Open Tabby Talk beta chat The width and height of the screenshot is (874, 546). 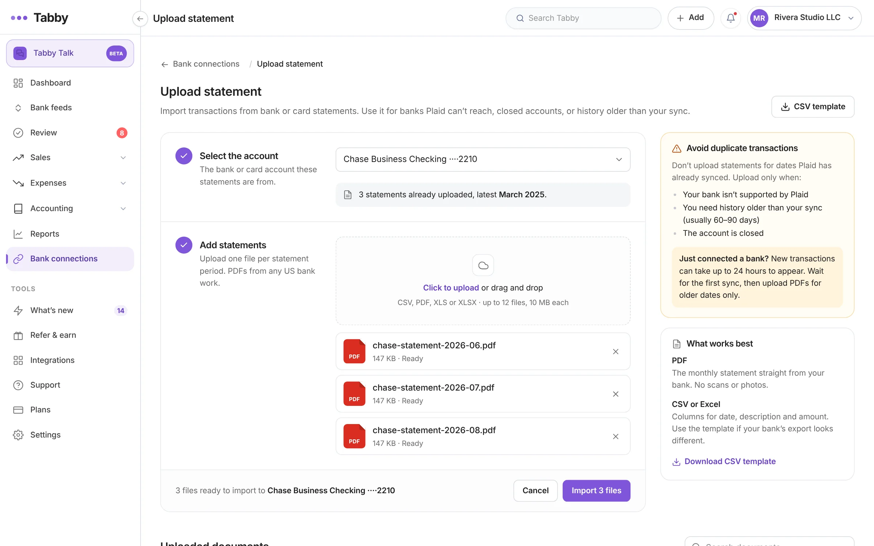point(70,53)
